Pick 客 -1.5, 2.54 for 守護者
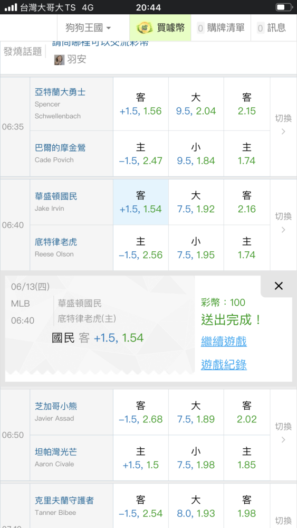297x528 pixels. click(x=141, y=506)
